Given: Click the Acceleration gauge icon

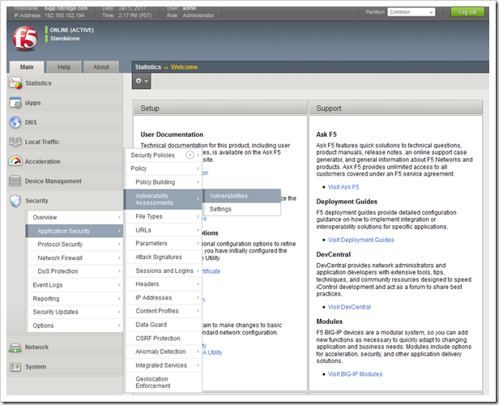Looking at the screenshot, I should [15, 161].
